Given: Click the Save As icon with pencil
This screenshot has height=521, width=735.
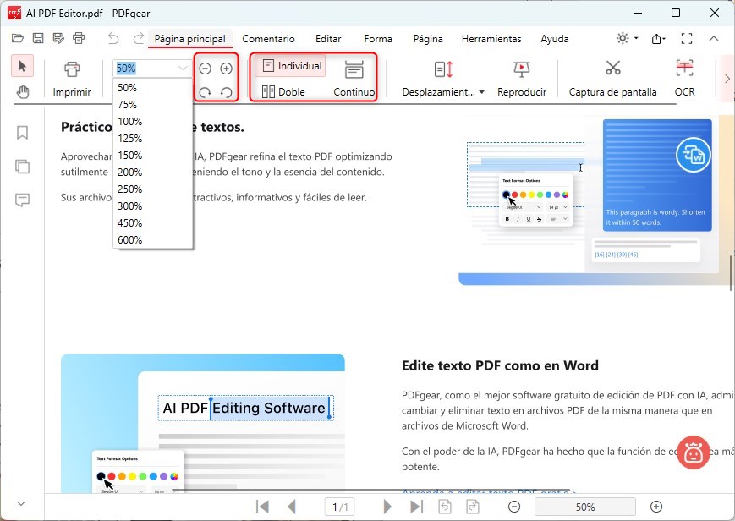Looking at the screenshot, I should point(58,38).
